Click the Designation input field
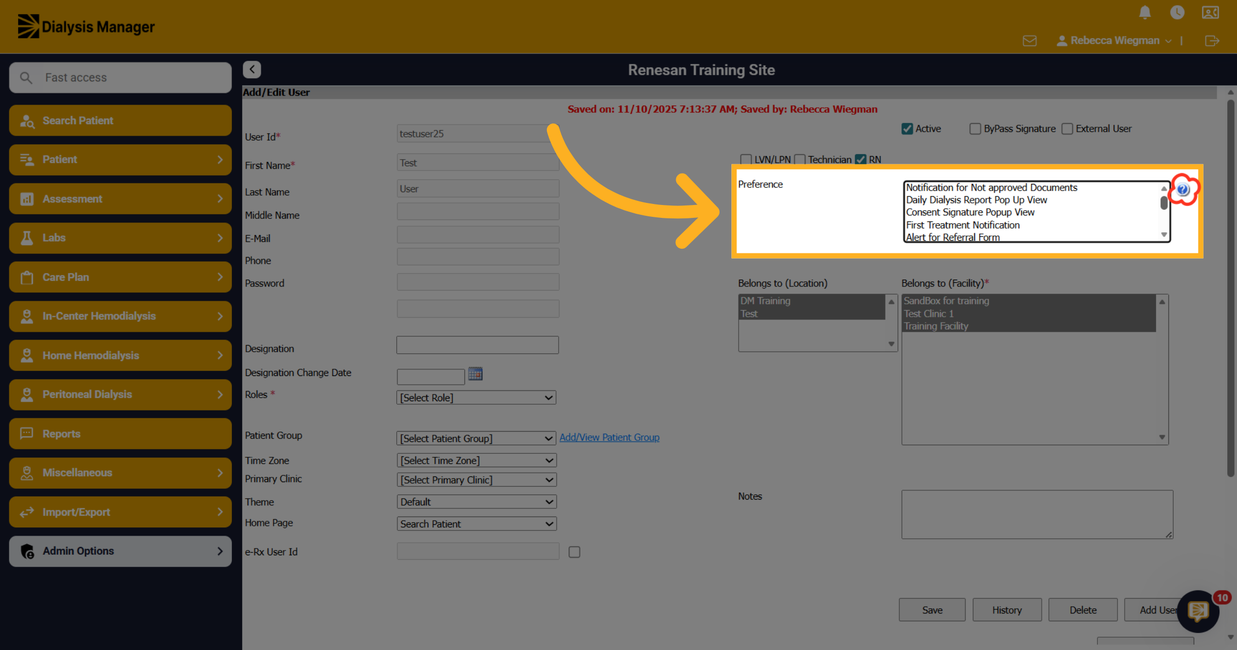Screen dimensions: 1237x650 pos(477,345)
